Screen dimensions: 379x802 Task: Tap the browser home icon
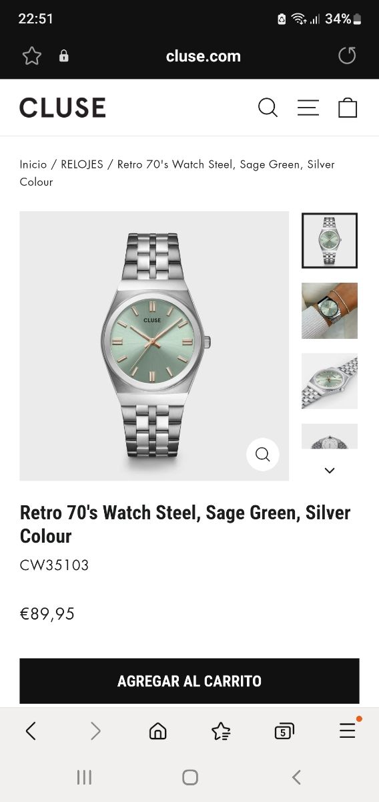[x=158, y=731]
